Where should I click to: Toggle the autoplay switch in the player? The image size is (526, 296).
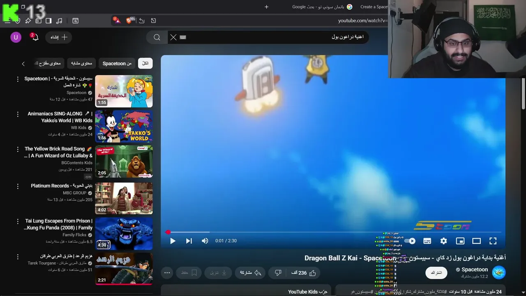[410, 241]
